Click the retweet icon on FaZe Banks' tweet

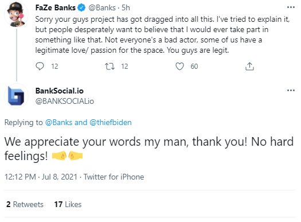tap(110, 66)
